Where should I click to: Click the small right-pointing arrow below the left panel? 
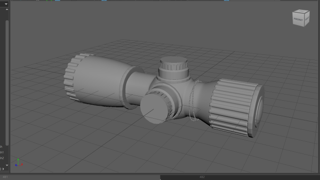(3, 169)
